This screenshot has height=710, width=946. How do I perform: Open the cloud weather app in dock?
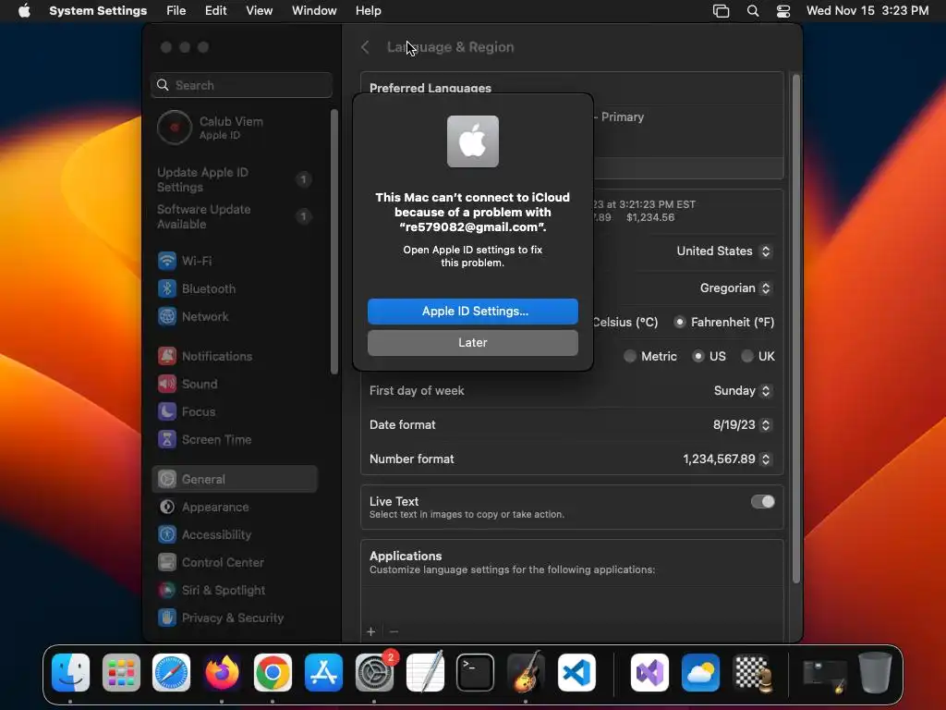pyautogui.click(x=700, y=672)
